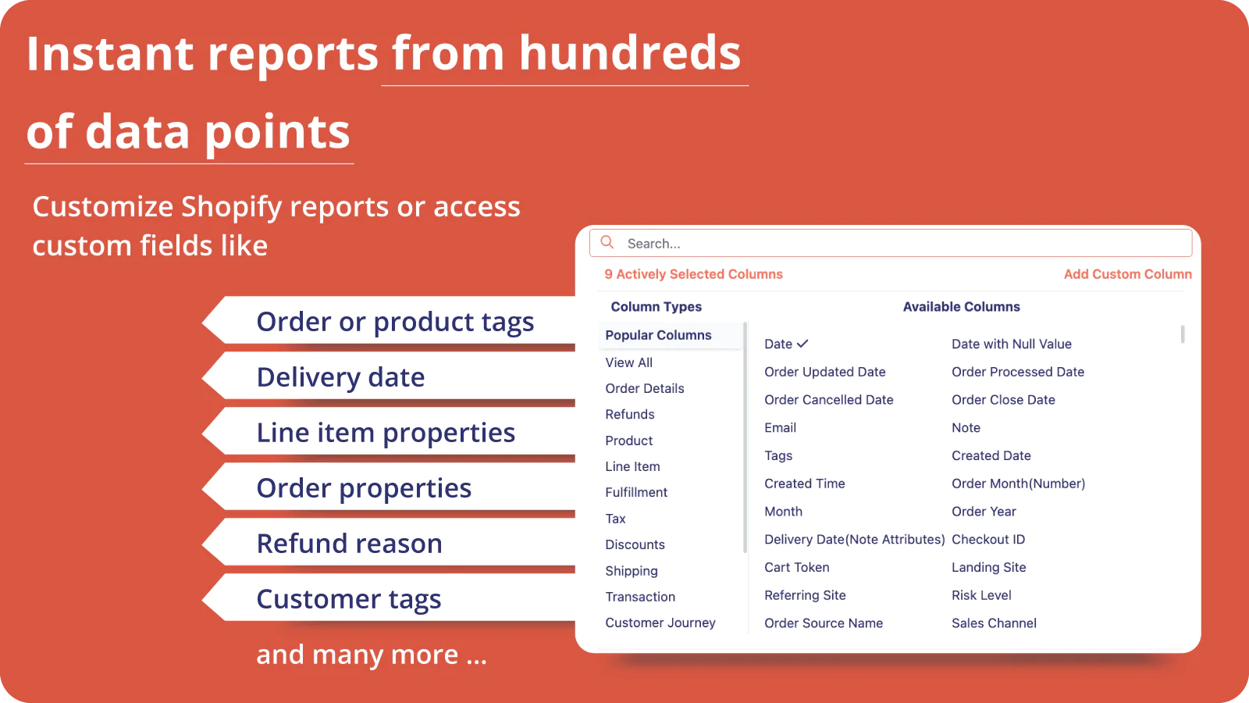Viewport: 1249px width, 703px height.
Task: Focus the Search... input field
Action: (x=891, y=243)
